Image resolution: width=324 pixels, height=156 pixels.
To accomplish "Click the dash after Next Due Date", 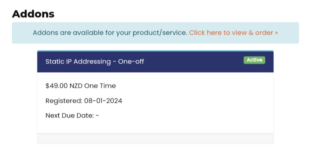I will point(97,115).
